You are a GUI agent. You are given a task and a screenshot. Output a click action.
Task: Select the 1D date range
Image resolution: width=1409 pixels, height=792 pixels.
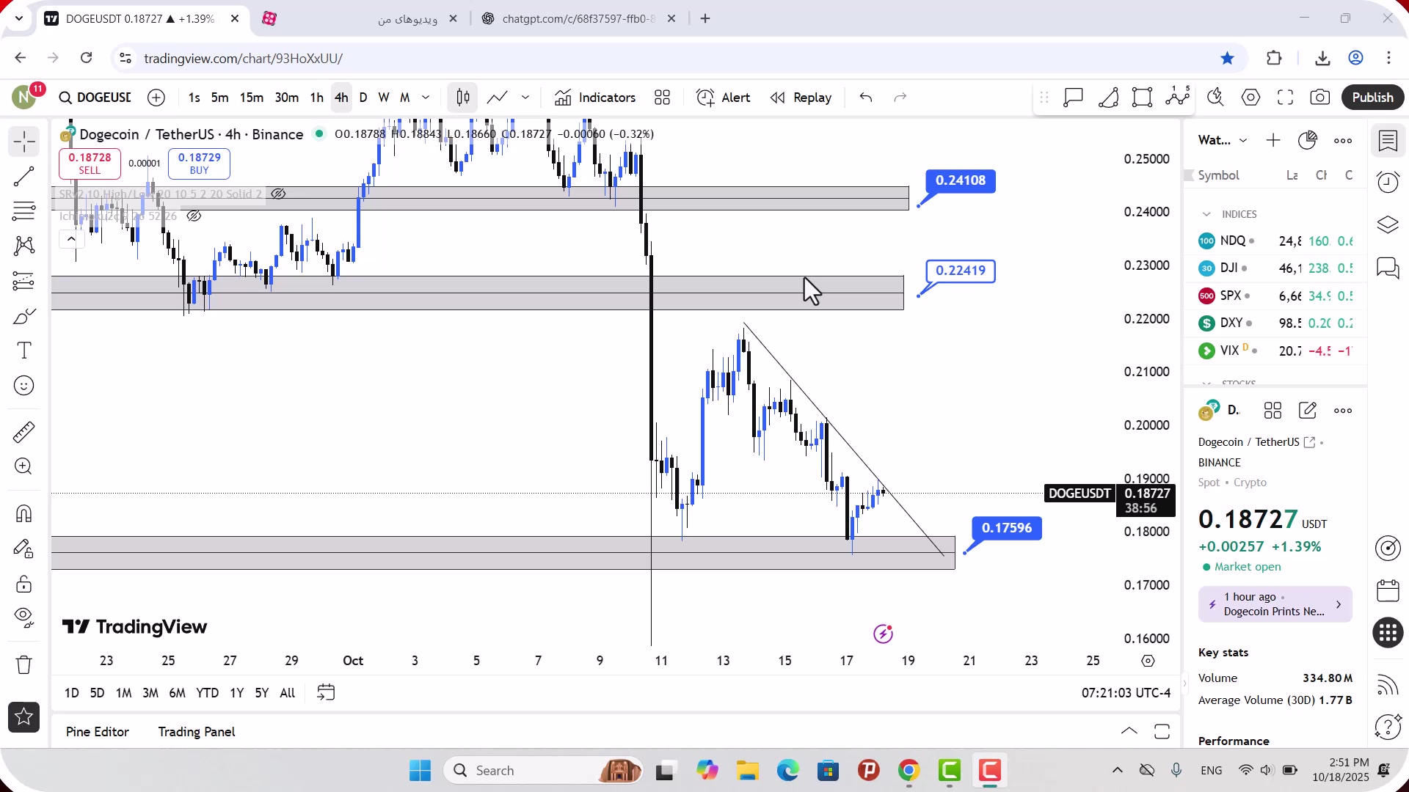72,693
